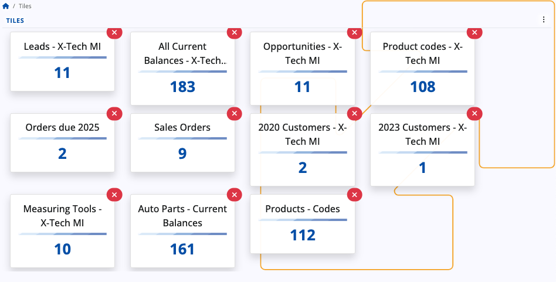556x282 pixels.
Task: Remove the Sales Orders tile
Action: [x=234, y=113]
